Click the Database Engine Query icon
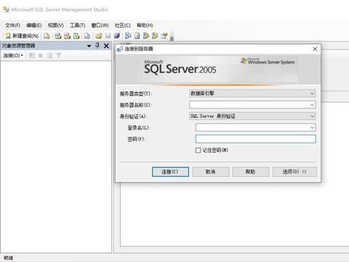This screenshot has height=262, width=349. coord(47,36)
